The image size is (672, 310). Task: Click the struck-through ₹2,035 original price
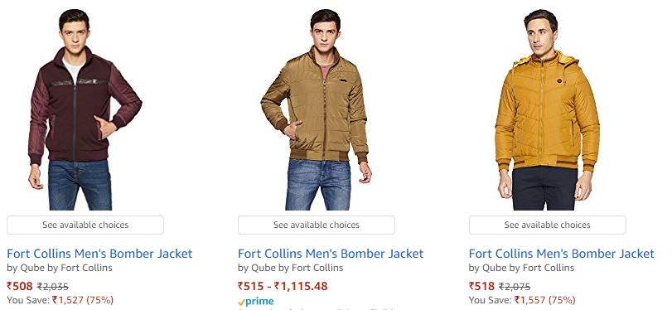pyautogui.click(x=53, y=287)
